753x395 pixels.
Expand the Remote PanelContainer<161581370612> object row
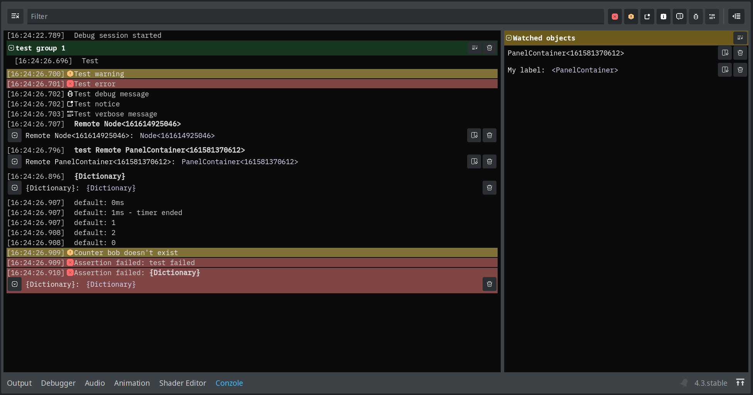pyautogui.click(x=15, y=161)
